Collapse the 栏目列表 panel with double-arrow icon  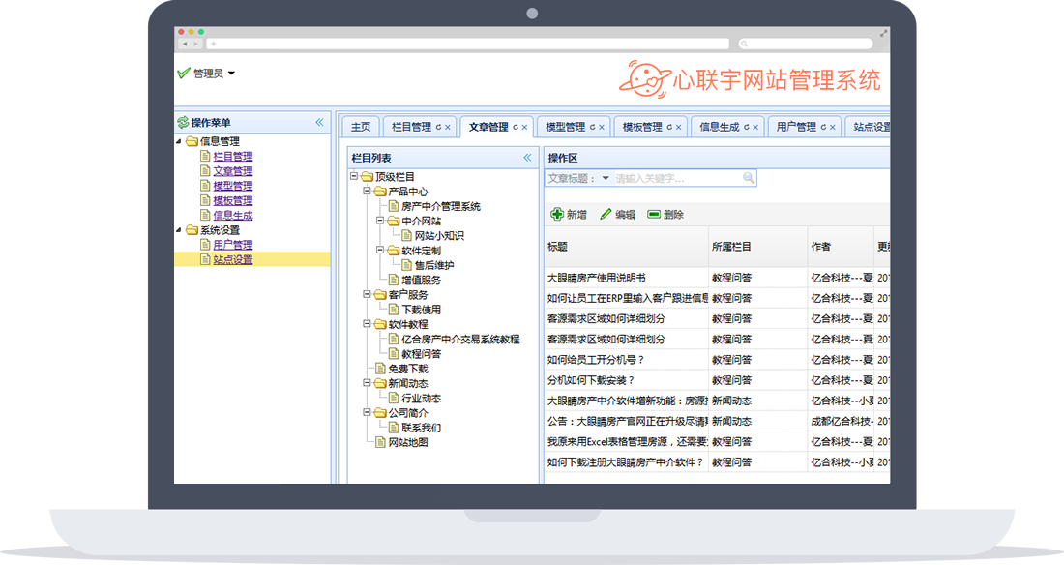tap(527, 158)
